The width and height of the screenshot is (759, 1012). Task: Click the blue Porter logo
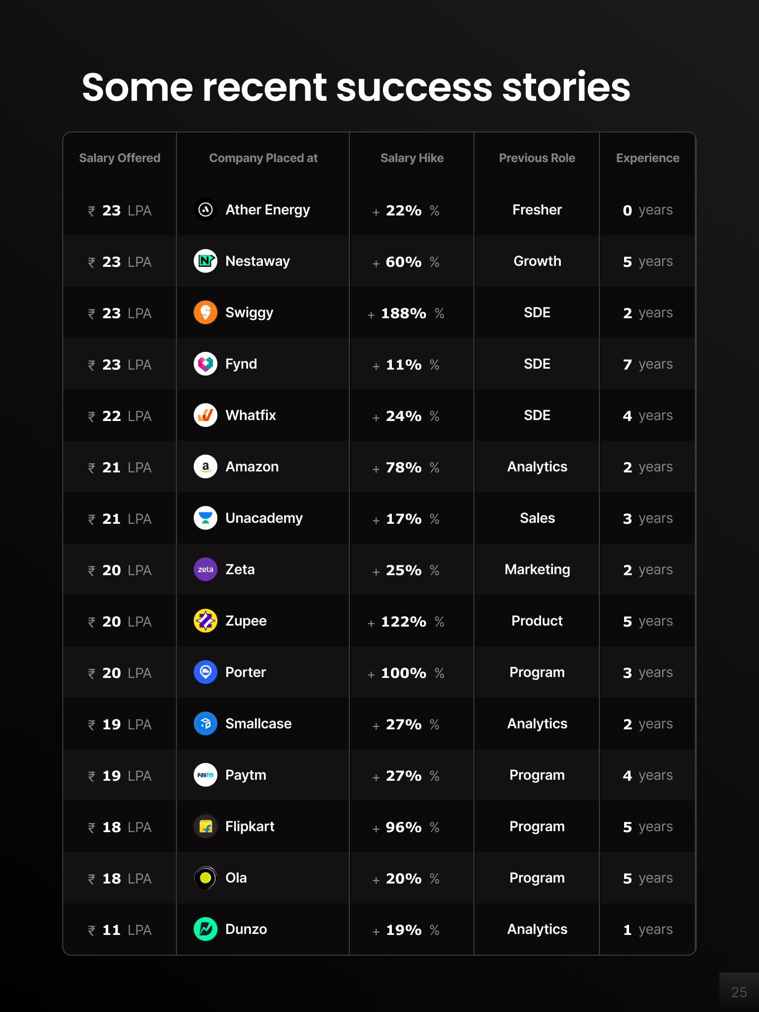[x=206, y=672]
